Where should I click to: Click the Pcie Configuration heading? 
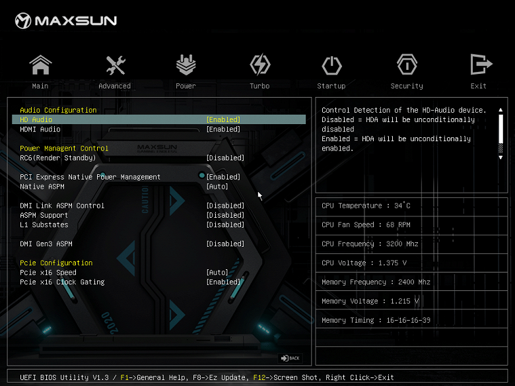click(56, 263)
